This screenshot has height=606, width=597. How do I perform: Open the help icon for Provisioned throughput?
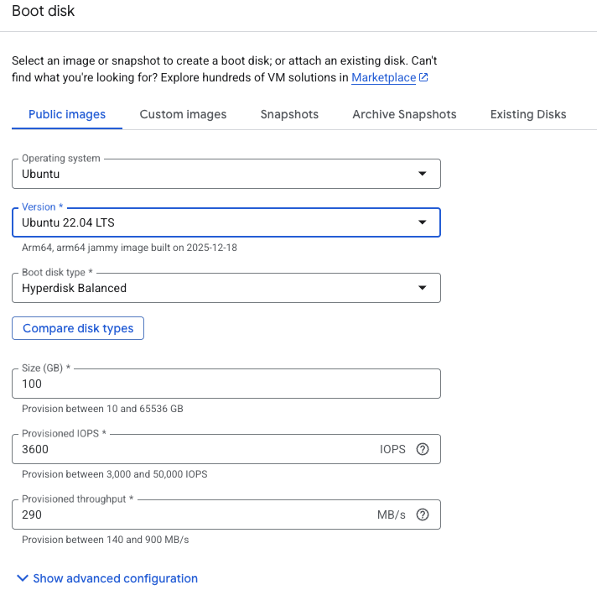pyautogui.click(x=423, y=515)
